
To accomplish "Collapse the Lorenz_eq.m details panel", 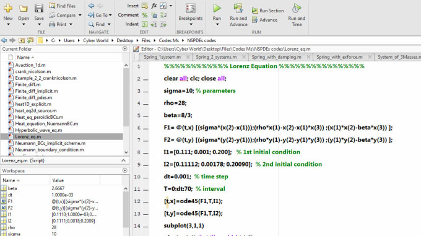I will 123,160.
